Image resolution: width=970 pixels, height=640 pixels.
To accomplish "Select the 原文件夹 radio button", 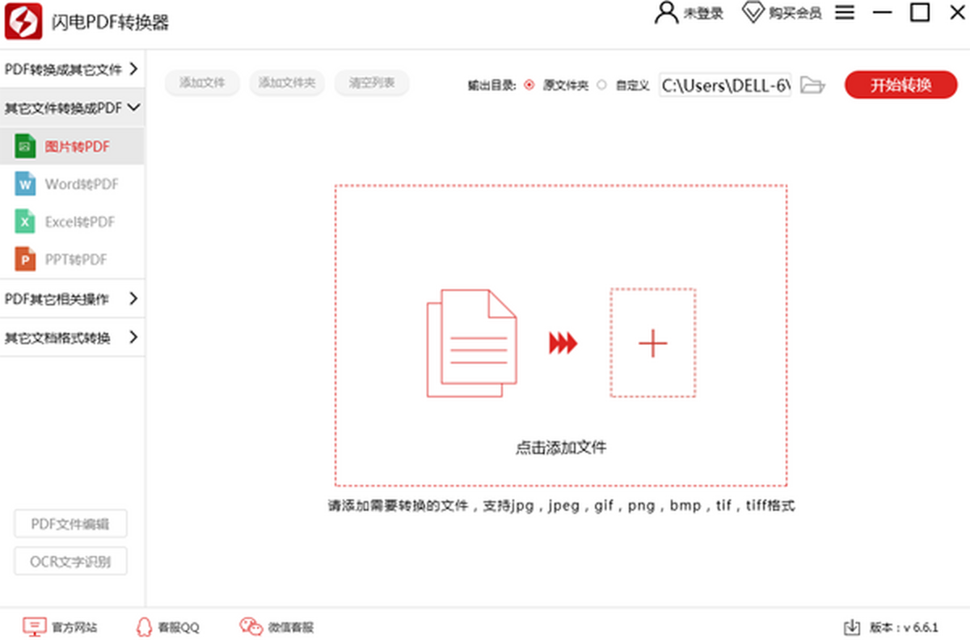I will [529, 85].
